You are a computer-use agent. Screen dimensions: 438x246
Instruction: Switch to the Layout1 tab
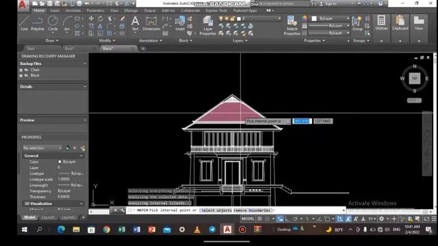pos(48,217)
